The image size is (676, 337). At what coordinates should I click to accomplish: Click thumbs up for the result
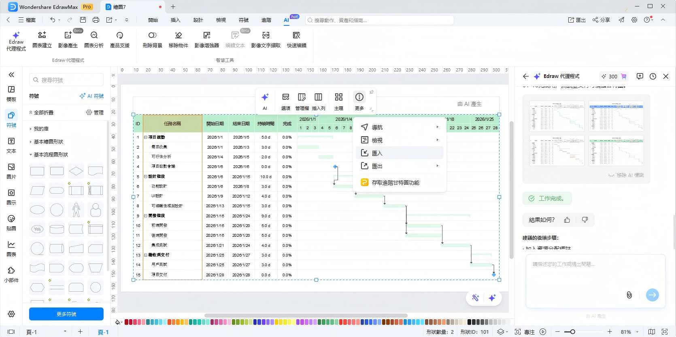(x=567, y=220)
